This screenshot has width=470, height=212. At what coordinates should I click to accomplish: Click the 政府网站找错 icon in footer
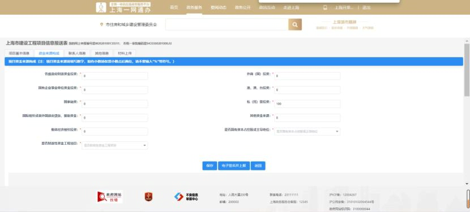click(x=110, y=197)
